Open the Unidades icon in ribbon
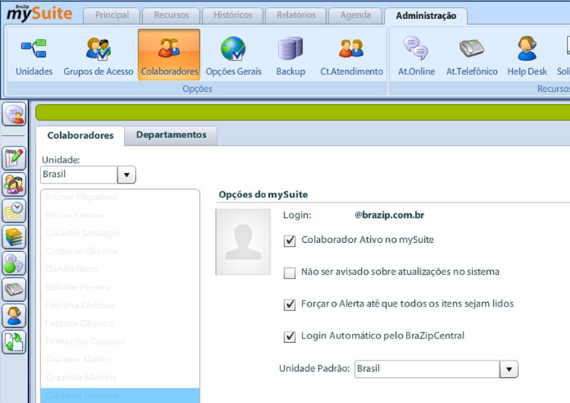Screen dimensions: 570x403 pos(33,49)
